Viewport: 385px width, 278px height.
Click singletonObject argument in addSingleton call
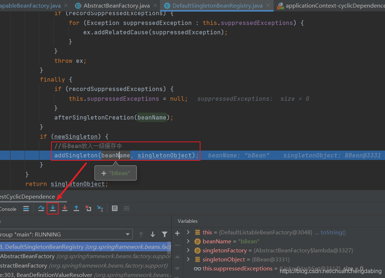point(165,156)
